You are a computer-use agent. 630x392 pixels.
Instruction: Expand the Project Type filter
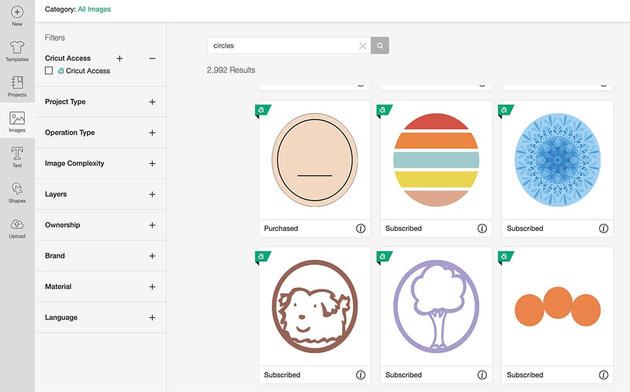(x=152, y=102)
